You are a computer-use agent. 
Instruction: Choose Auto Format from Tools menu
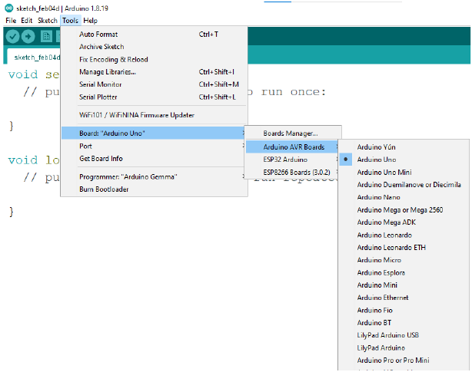[x=154, y=35]
